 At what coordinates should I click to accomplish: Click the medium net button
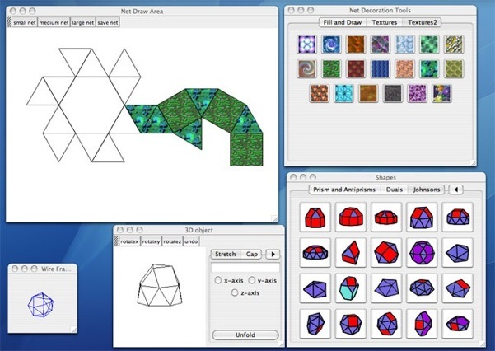pyautogui.click(x=54, y=23)
